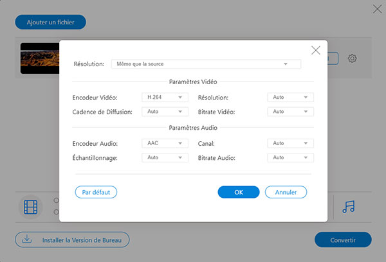Viewport: 386px width, 262px height.
Task: Open the gear settings icon beside the video
Action: [352, 58]
